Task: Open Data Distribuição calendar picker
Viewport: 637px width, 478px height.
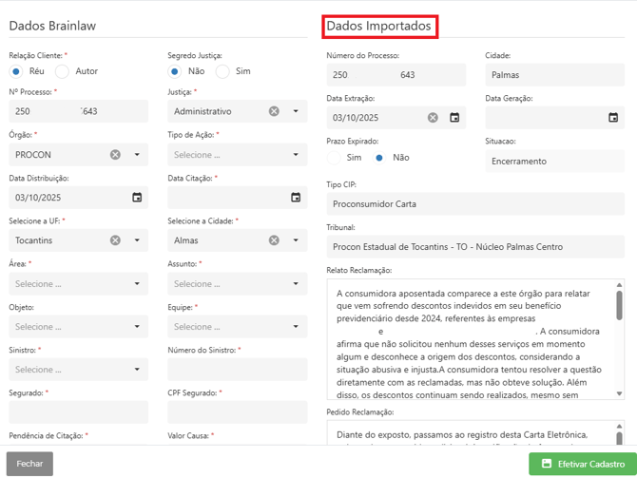Action: pos(137,198)
